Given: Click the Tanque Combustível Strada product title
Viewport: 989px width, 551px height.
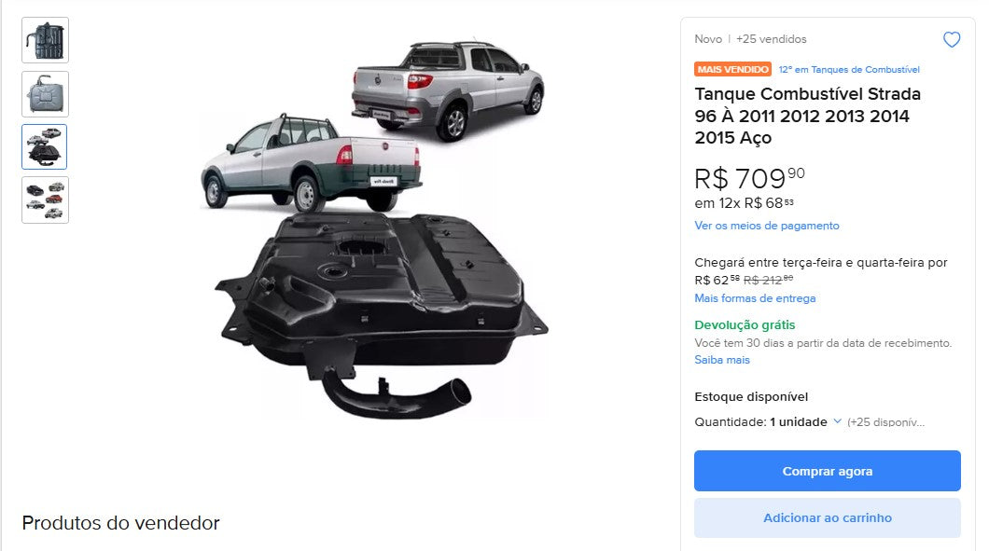Looking at the screenshot, I should (807, 117).
